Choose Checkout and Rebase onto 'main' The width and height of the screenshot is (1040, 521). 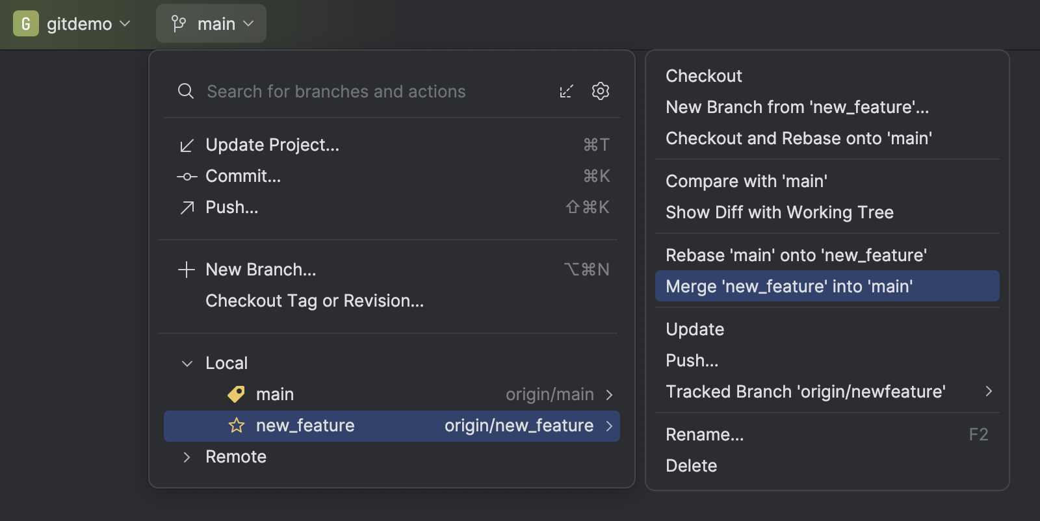point(799,138)
